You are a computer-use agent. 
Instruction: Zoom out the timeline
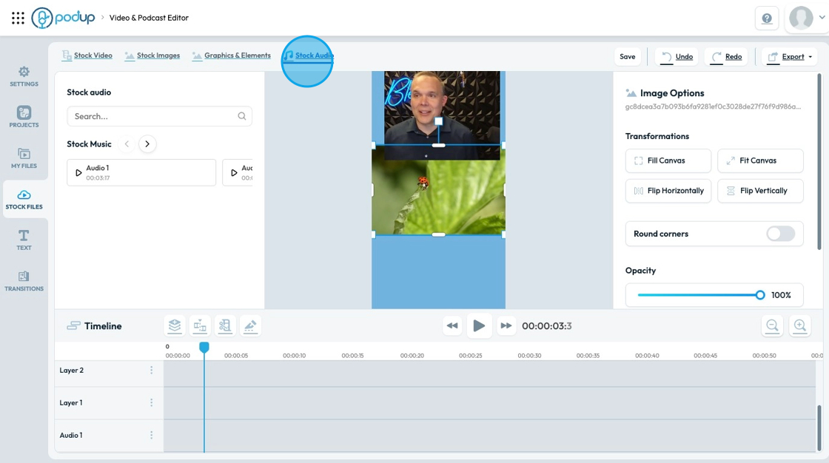[772, 325]
